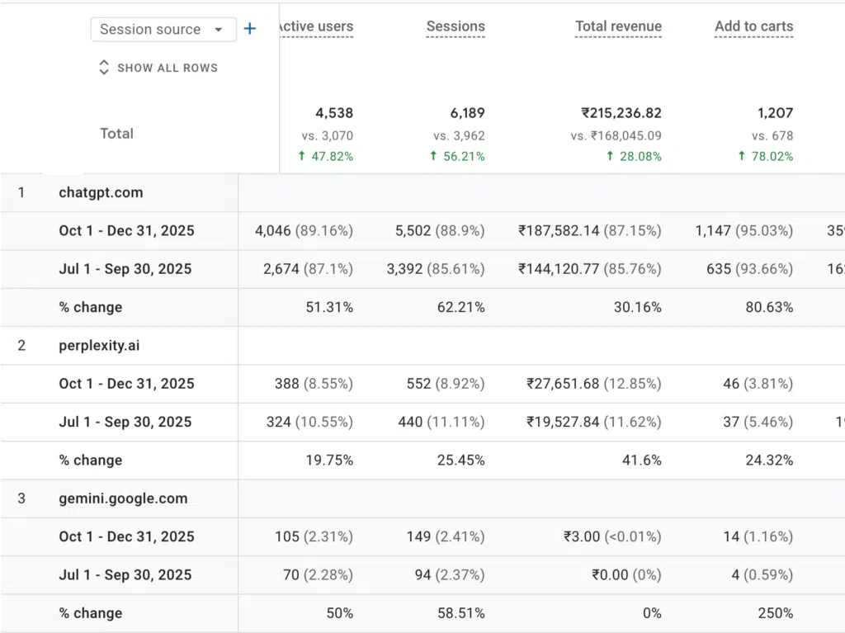Click the 47.82% active users increase

pos(325,156)
